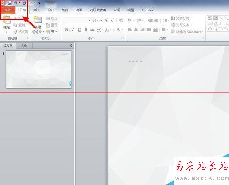
Task: Apply font color with A icon
Action: coord(118,30)
